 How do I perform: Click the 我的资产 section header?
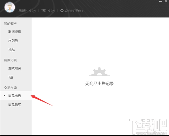(10, 24)
